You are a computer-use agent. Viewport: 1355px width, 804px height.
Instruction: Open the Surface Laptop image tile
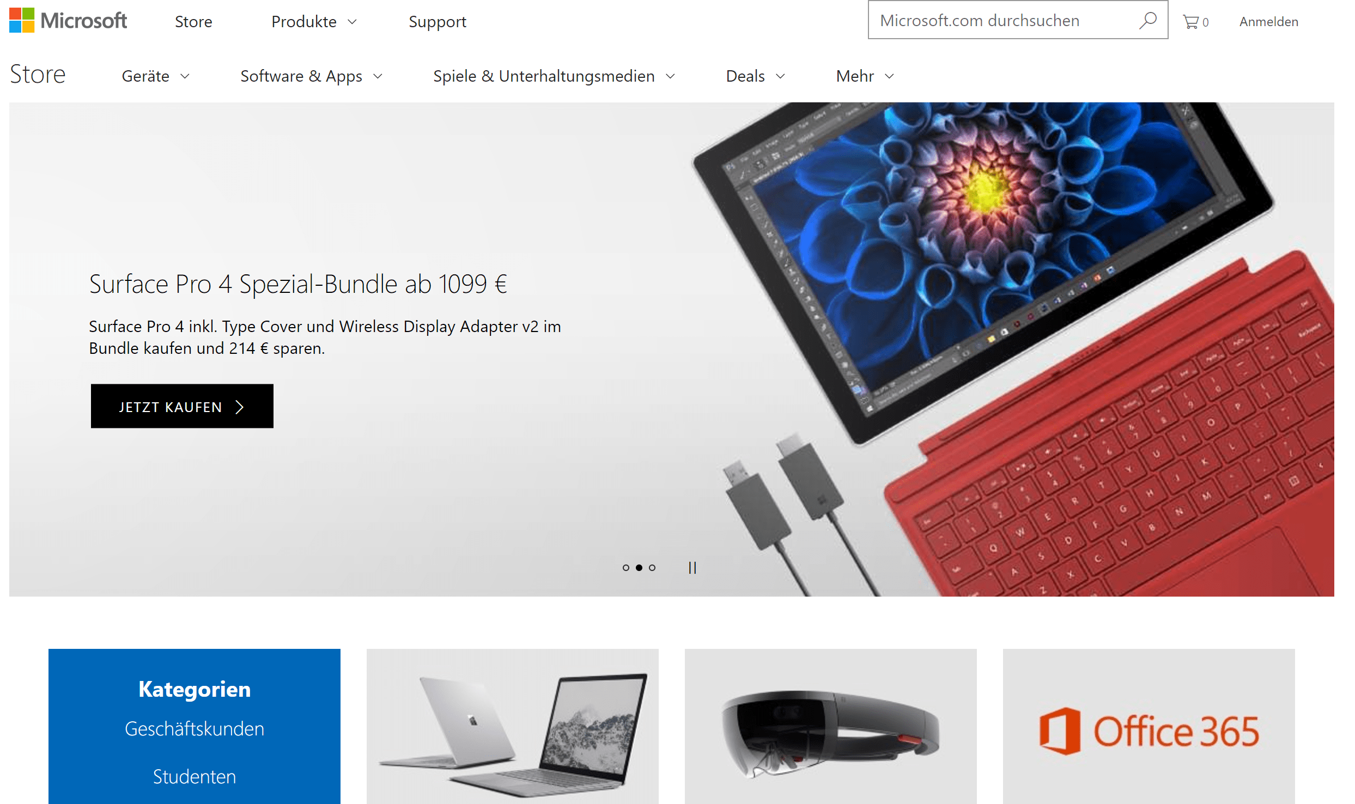(512, 726)
